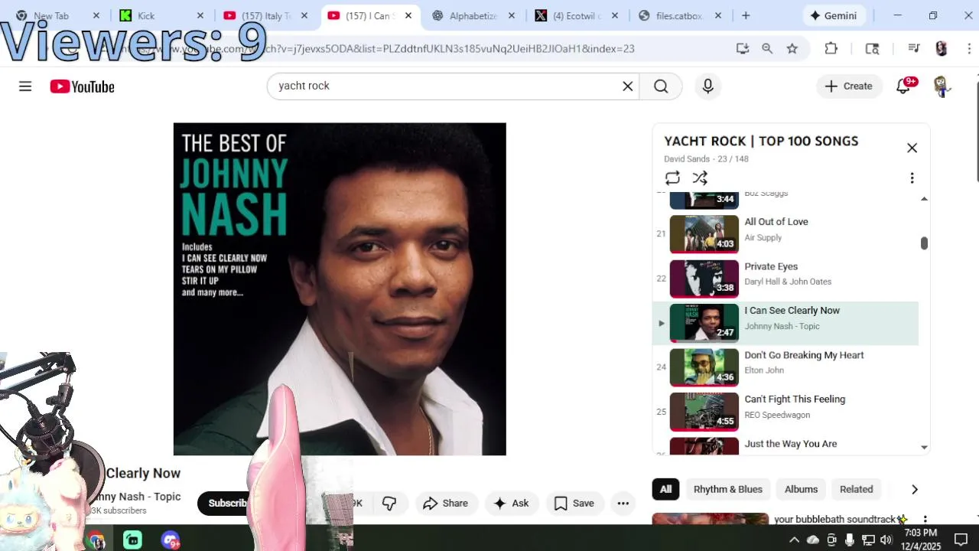The height and width of the screenshot is (551, 979).
Task: Start voice search with the microphone
Action: pyautogui.click(x=707, y=86)
